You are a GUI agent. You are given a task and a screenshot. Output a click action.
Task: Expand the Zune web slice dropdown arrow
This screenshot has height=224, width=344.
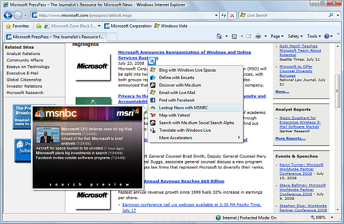point(99,26)
